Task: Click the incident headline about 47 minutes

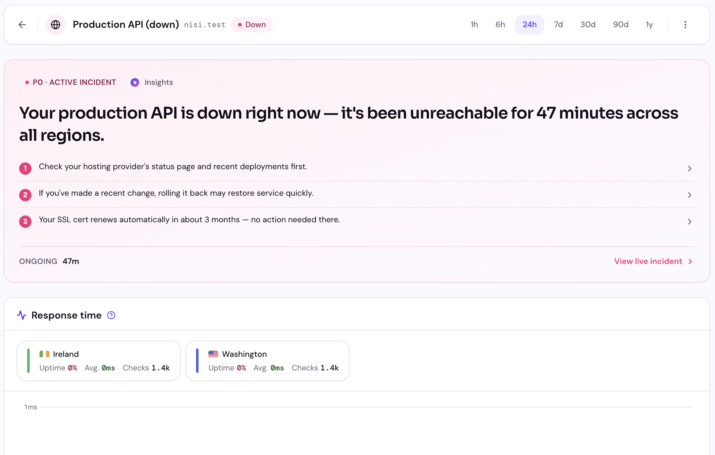Action: click(349, 124)
